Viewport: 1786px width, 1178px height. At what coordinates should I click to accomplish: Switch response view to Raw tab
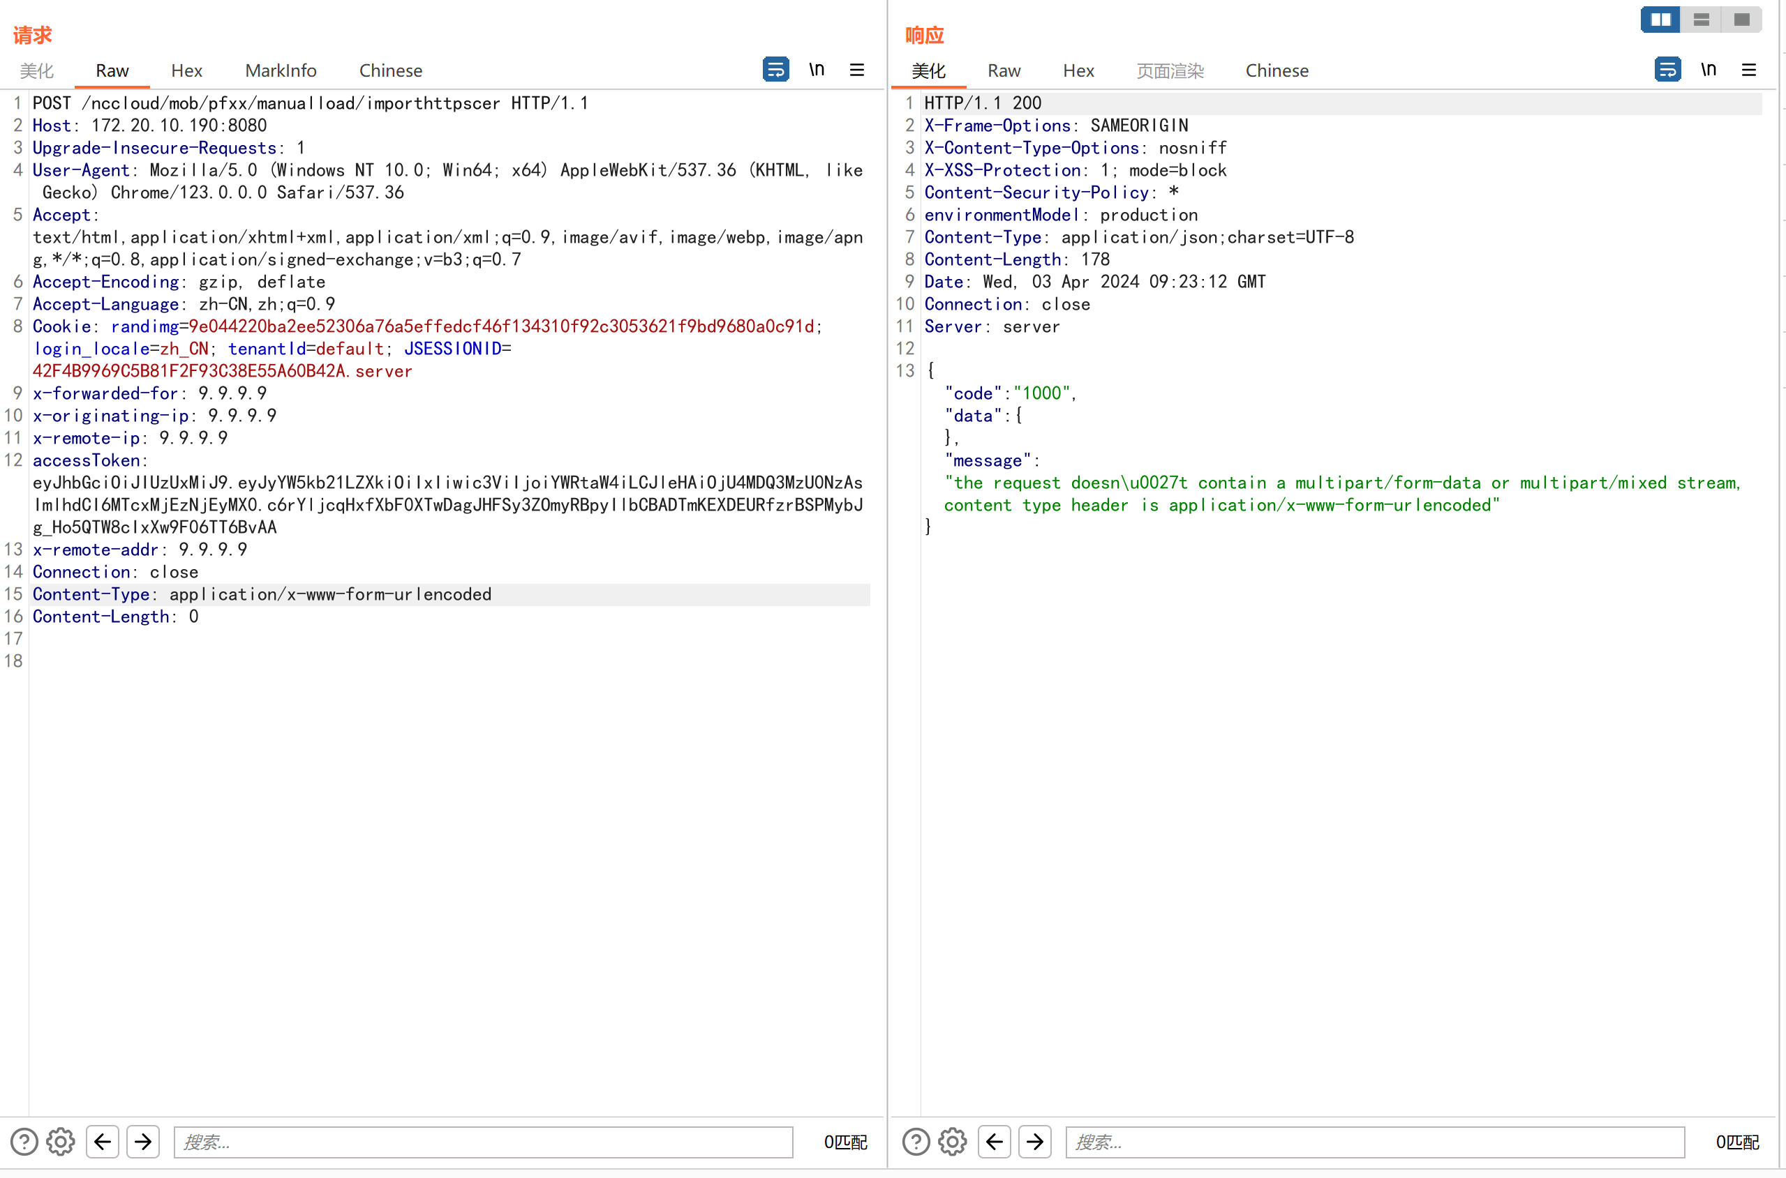1004,70
